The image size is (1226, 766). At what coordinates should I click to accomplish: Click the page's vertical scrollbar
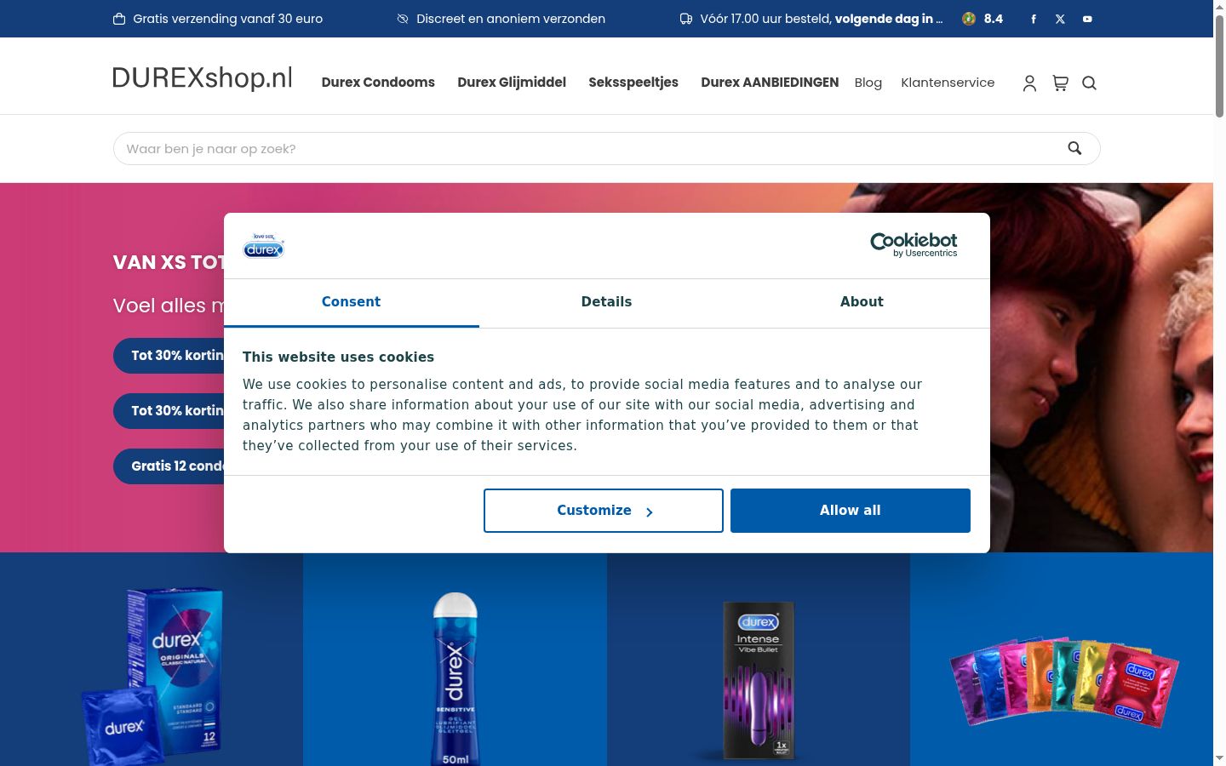(x=1219, y=68)
